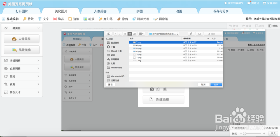Click the 撤销 undo button above the canvas

pos(234,26)
